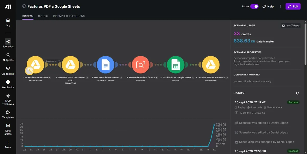Open Templates in the sidebar
This screenshot has width=307, height=154.
pos(8,114)
